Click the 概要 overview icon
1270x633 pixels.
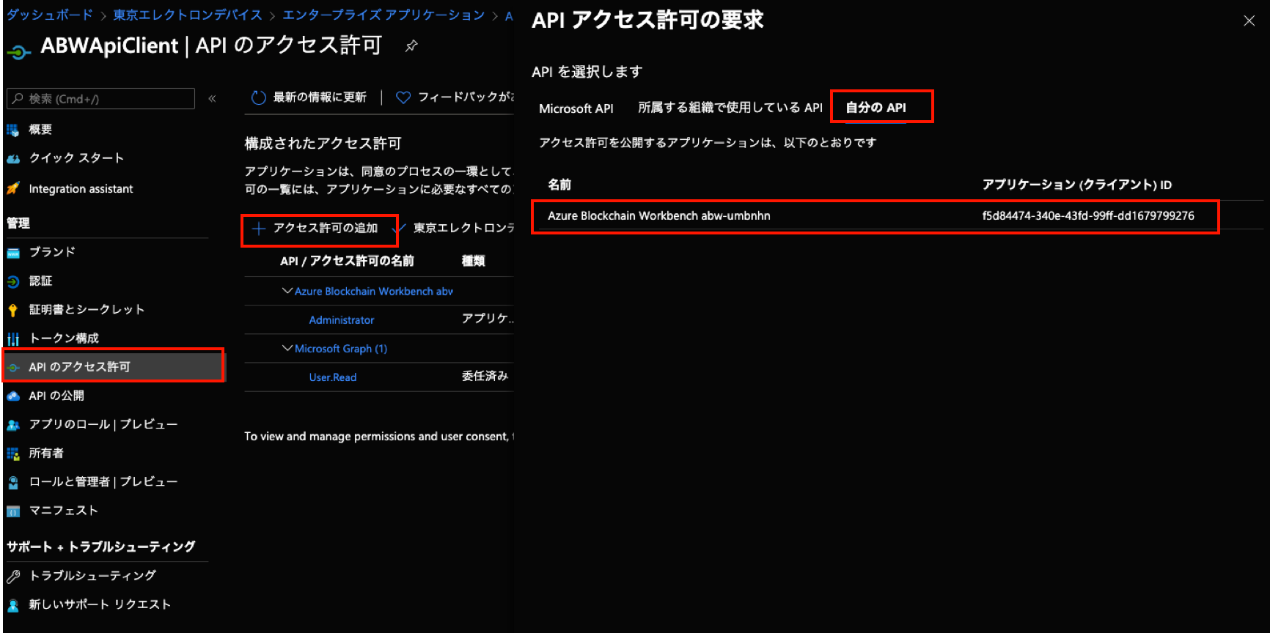click(13, 130)
